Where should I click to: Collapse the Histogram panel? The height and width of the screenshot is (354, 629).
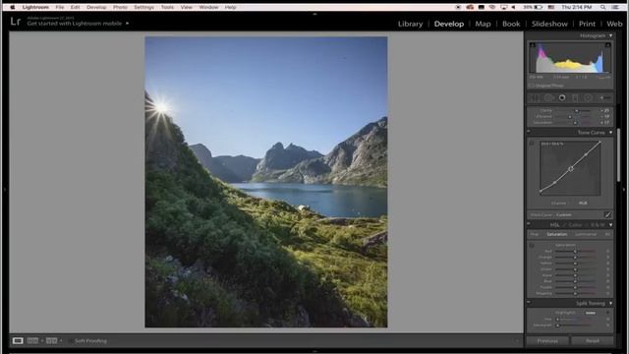point(610,35)
